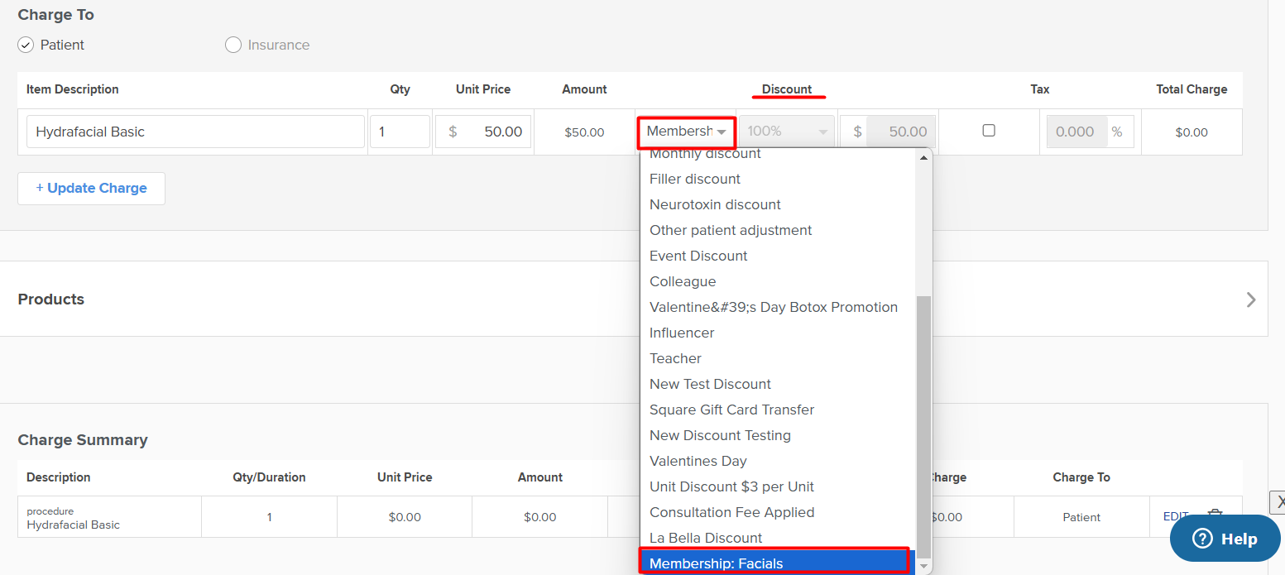
Task: Pick Consultation Fee Applied option
Action: 778,512
